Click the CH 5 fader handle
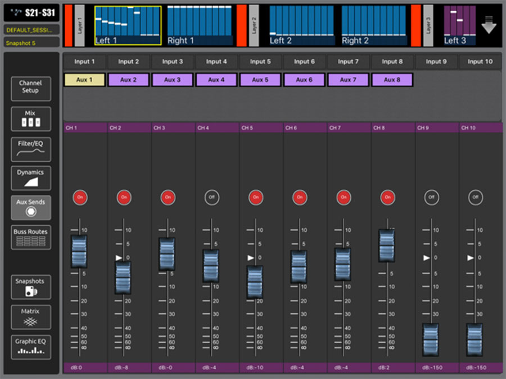The image size is (506, 379). click(x=255, y=282)
